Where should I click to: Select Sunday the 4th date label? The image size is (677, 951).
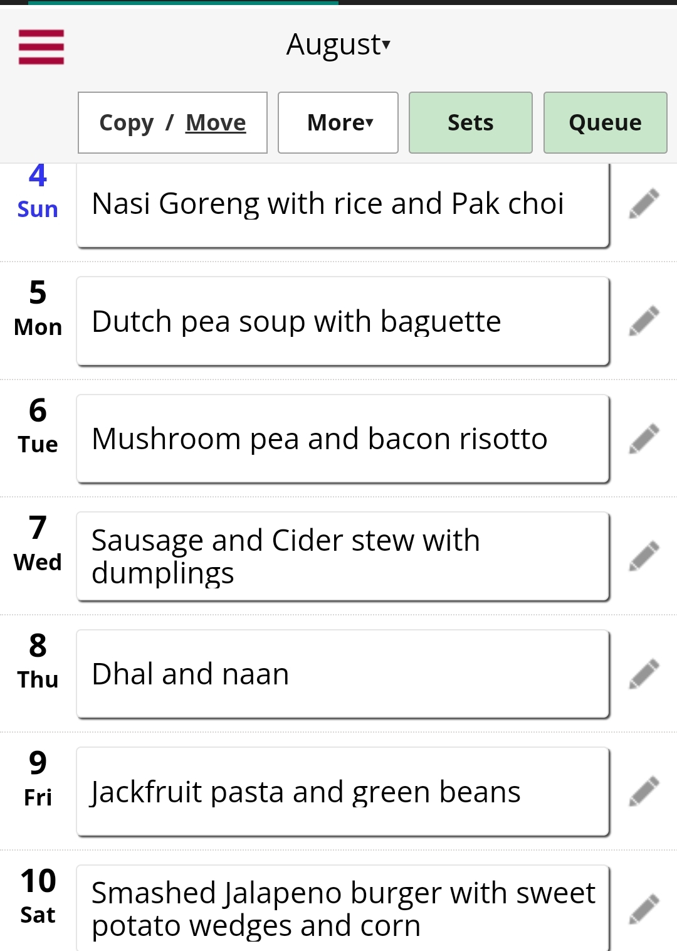coord(38,191)
